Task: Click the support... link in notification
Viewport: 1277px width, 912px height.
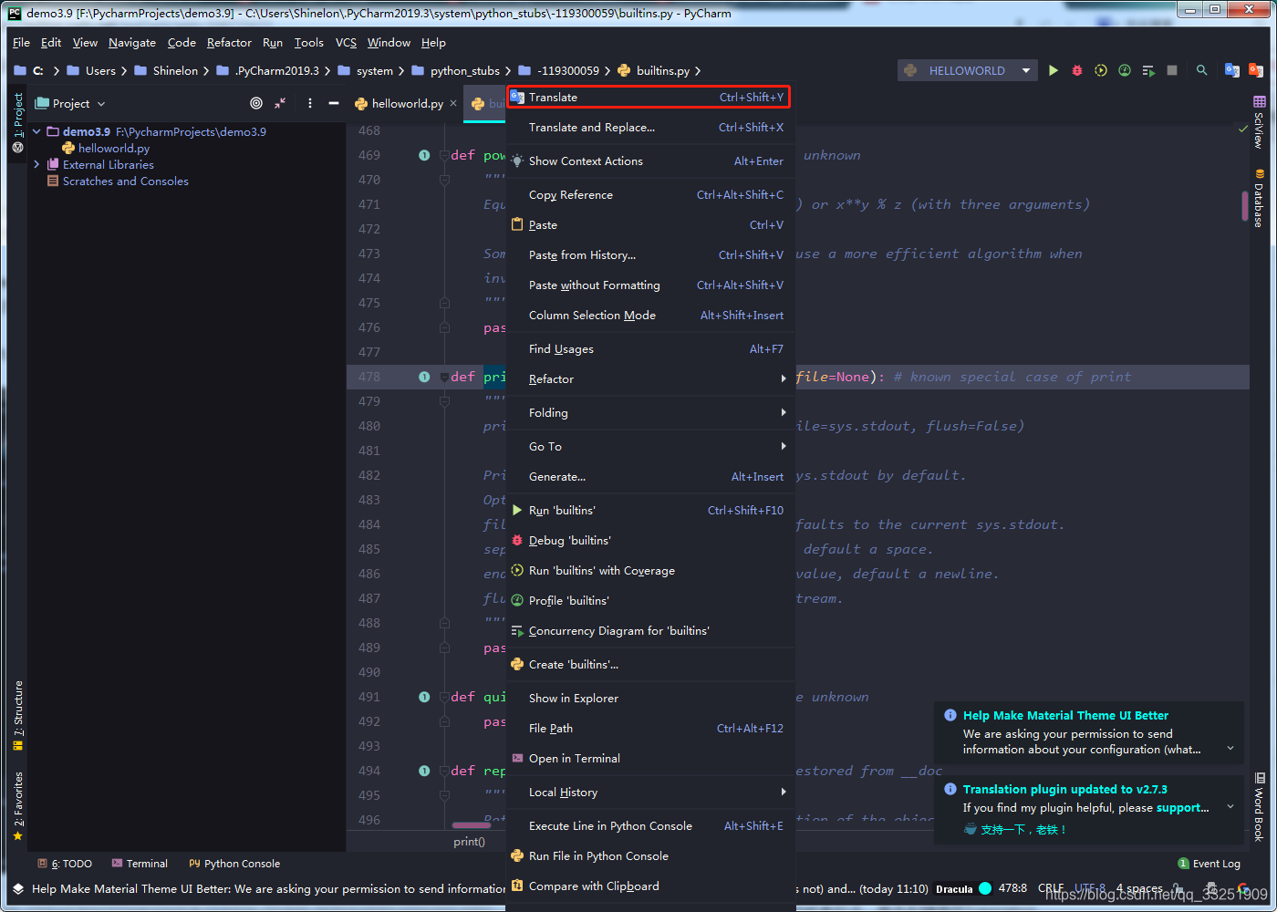Action: pos(1182,808)
